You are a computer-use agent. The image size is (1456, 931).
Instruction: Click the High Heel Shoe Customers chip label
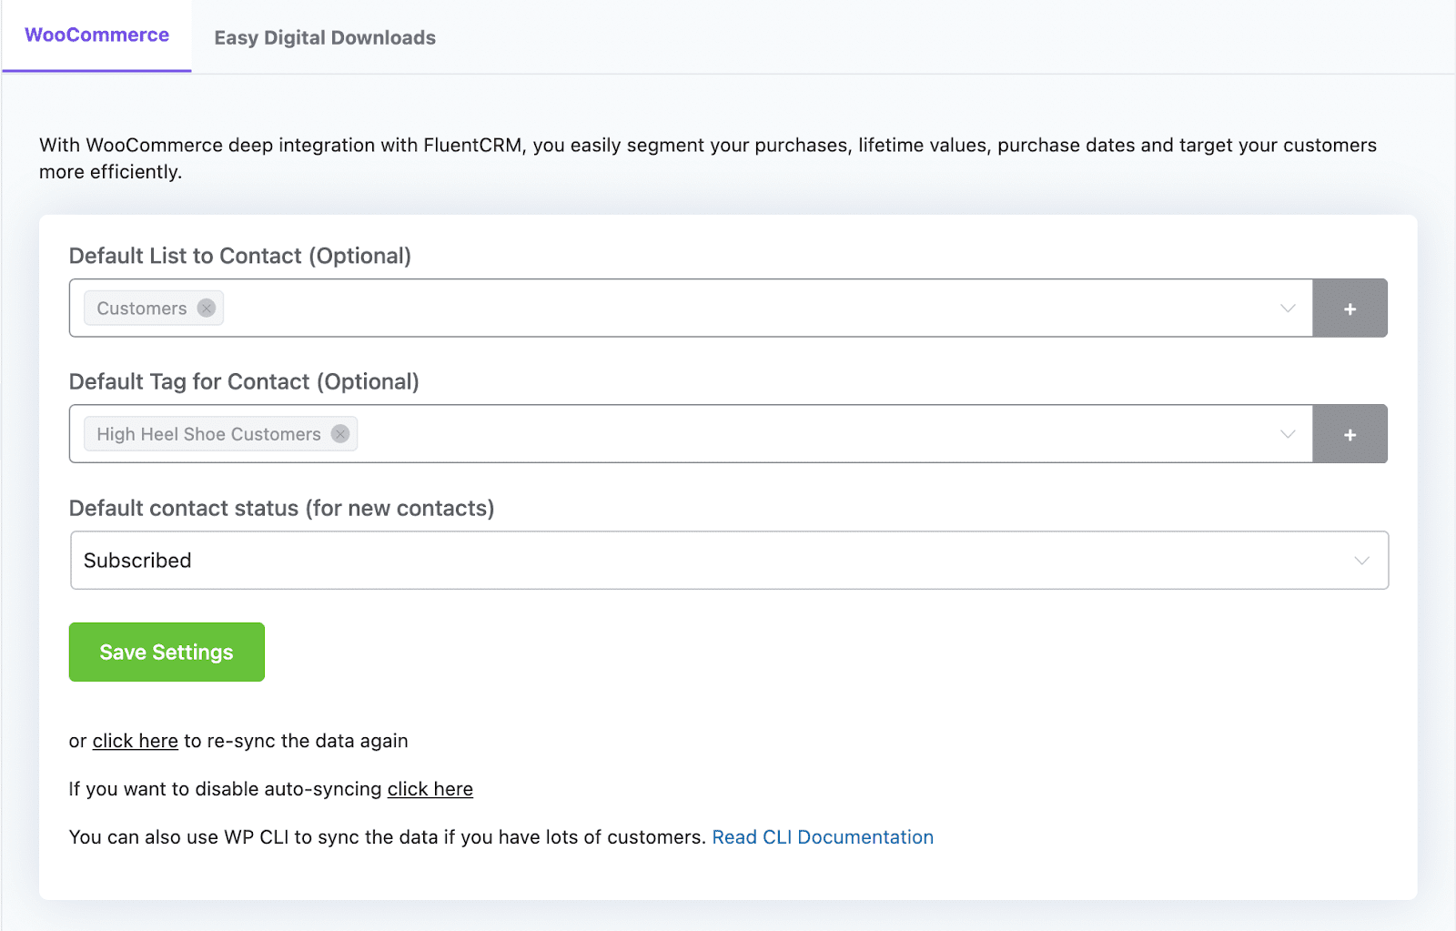[208, 434]
